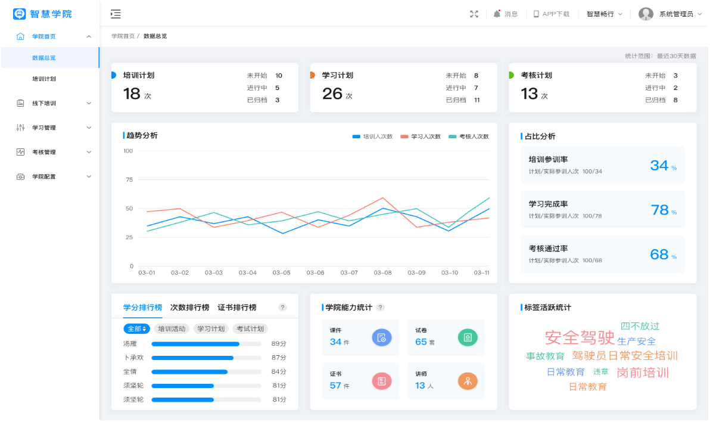Expand the 线下培训 sidebar menu
The width and height of the screenshot is (710, 422).
[x=54, y=103]
